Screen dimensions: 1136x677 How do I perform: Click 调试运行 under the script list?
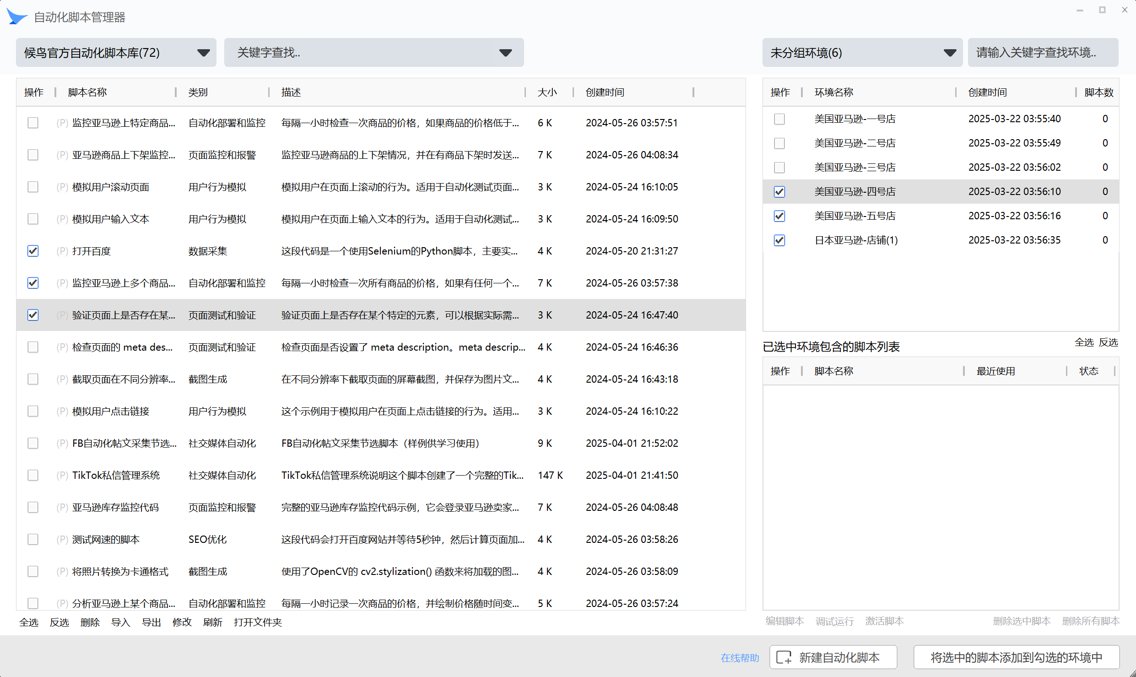click(834, 621)
